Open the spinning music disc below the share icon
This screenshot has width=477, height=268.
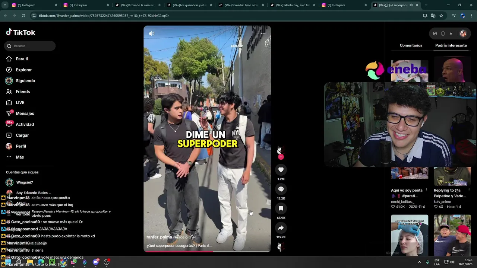point(281,247)
